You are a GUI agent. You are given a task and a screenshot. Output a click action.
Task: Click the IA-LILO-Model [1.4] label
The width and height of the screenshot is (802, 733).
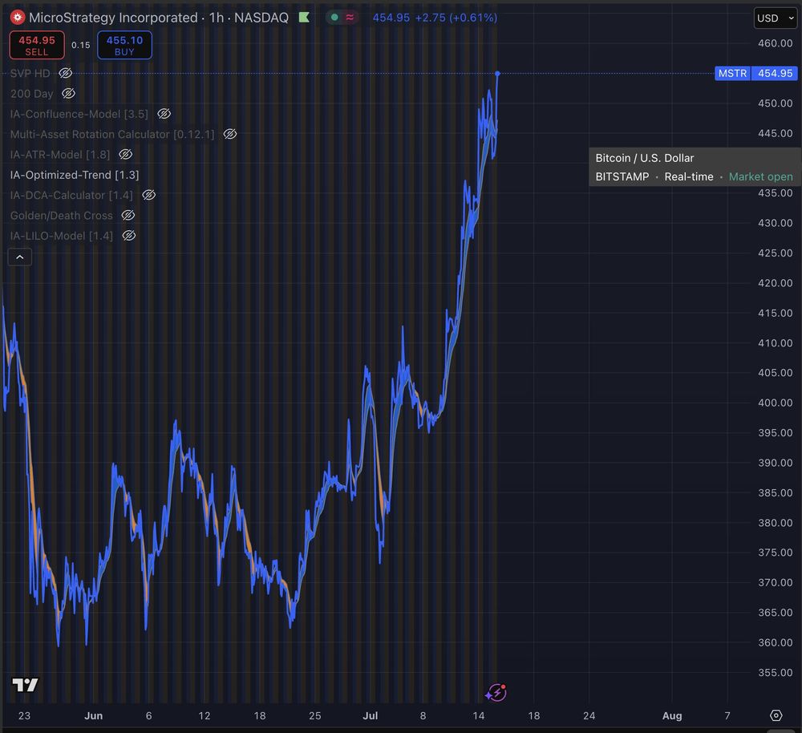pos(62,236)
